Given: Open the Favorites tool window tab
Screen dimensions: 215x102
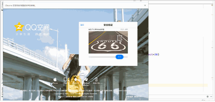Looking at the screenshot, I should point(2,92).
